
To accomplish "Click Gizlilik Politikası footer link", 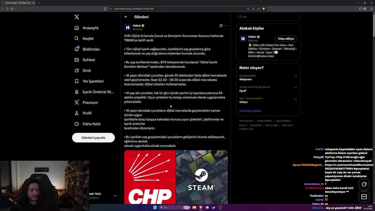I will click(265, 121).
